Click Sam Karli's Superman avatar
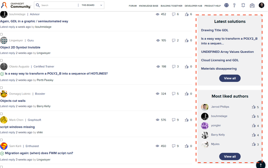The height and width of the screenshot is (168, 268). pyautogui.click(x=4, y=146)
